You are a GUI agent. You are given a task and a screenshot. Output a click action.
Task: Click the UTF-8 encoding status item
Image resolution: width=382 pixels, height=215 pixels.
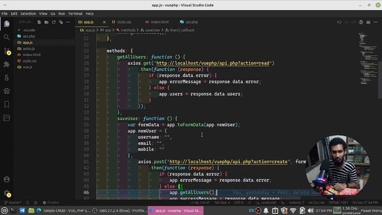point(239,202)
